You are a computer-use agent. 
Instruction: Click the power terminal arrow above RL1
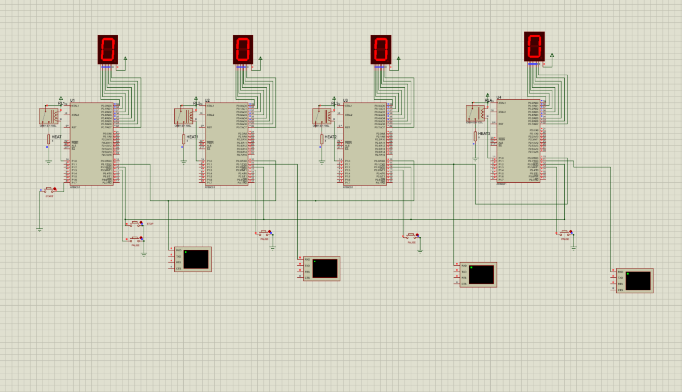tap(61, 98)
